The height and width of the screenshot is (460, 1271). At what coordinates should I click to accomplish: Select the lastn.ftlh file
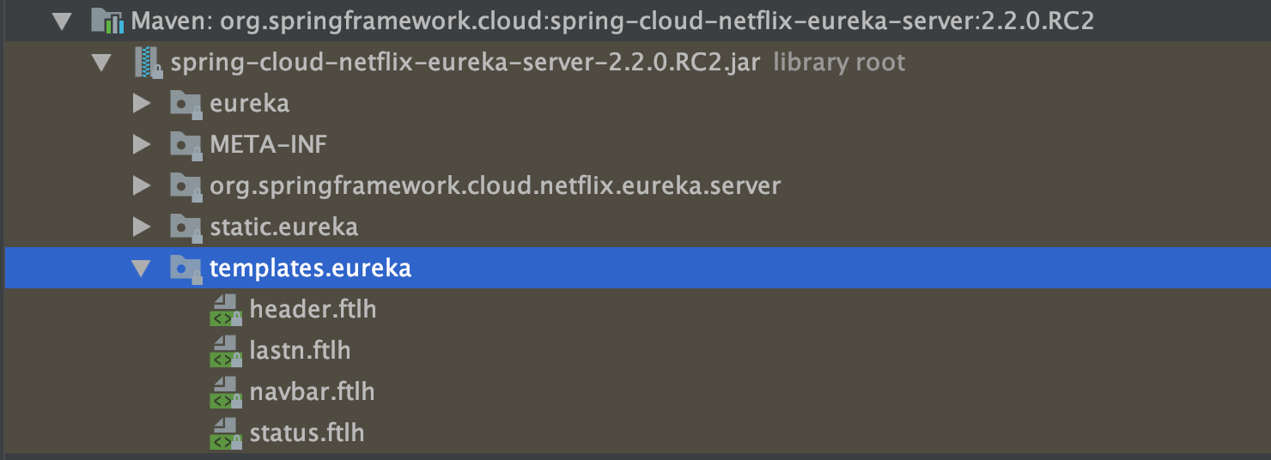tap(300, 351)
